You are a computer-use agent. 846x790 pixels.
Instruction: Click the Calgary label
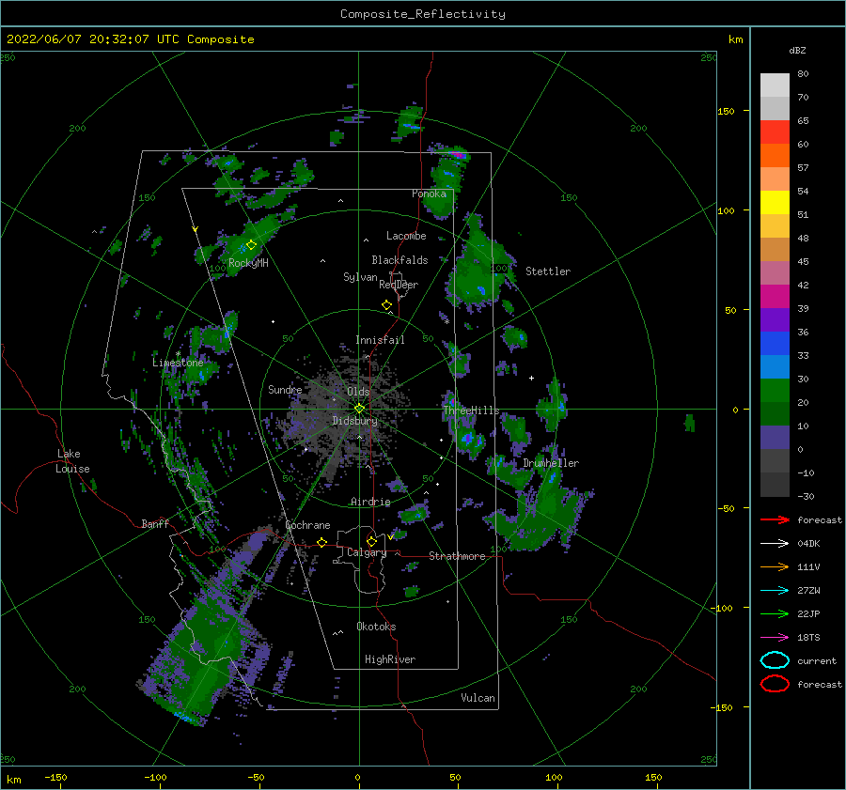(x=367, y=552)
